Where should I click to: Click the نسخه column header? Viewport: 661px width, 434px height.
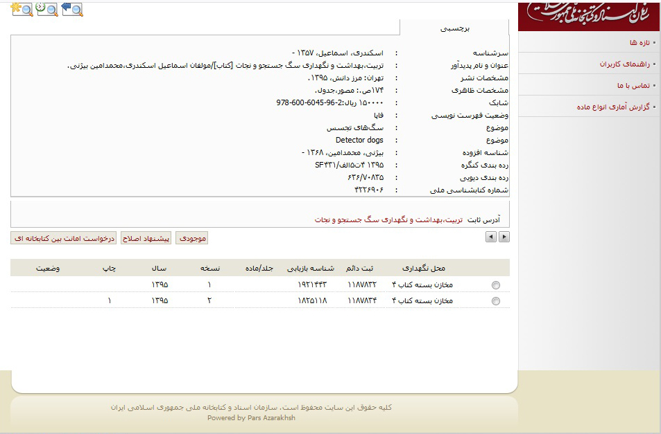210,269
